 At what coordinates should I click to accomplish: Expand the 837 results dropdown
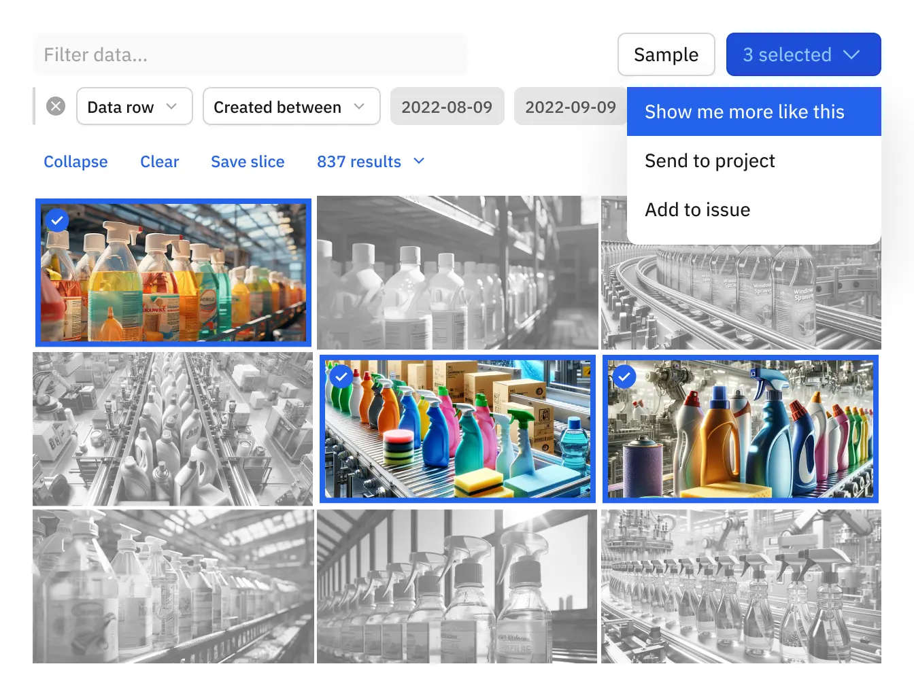click(x=371, y=162)
